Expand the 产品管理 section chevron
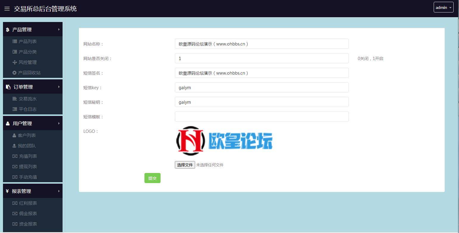This screenshot has height=233, width=459. (x=58, y=29)
